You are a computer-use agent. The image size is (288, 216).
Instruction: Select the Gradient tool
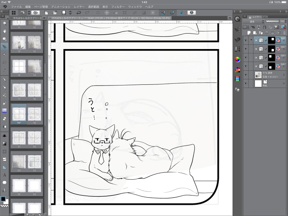(x=5, y=144)
